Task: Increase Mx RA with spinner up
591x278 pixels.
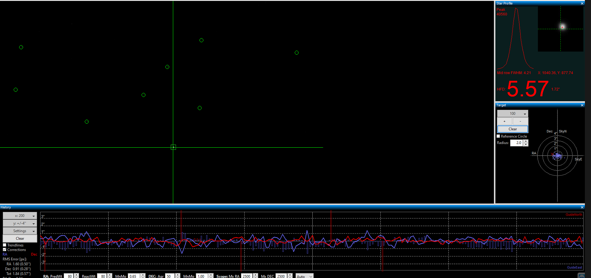Action: (x=256, y=275)
